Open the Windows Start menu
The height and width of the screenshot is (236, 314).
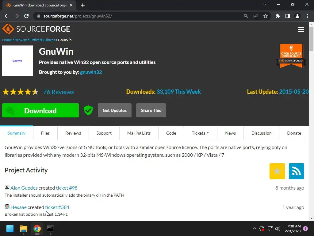[10, 229]
